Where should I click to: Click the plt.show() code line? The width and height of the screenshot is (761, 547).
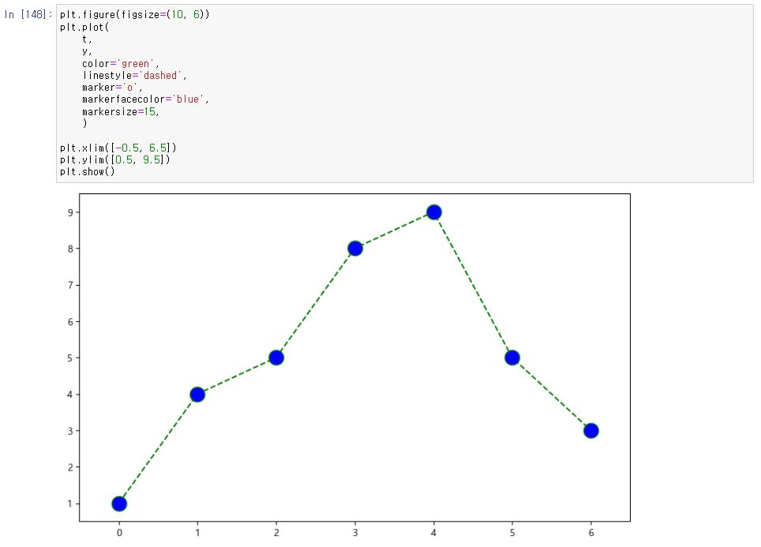88,172
